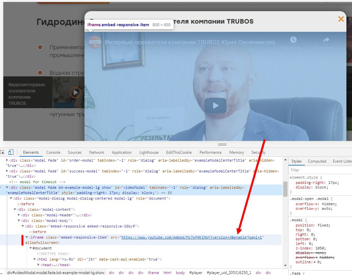Play the video interview thumbnail on left
Screen dimensions: 352x275
click(75, 92)
